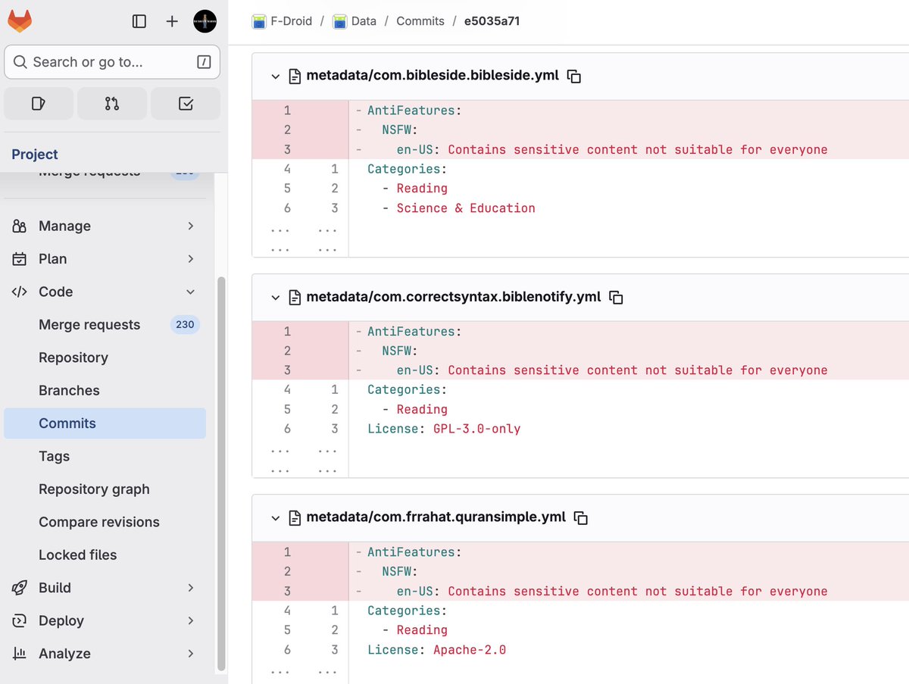Open Compare revisions in sidebar
This screenshot has height=684, width=909.
point(105,522)
